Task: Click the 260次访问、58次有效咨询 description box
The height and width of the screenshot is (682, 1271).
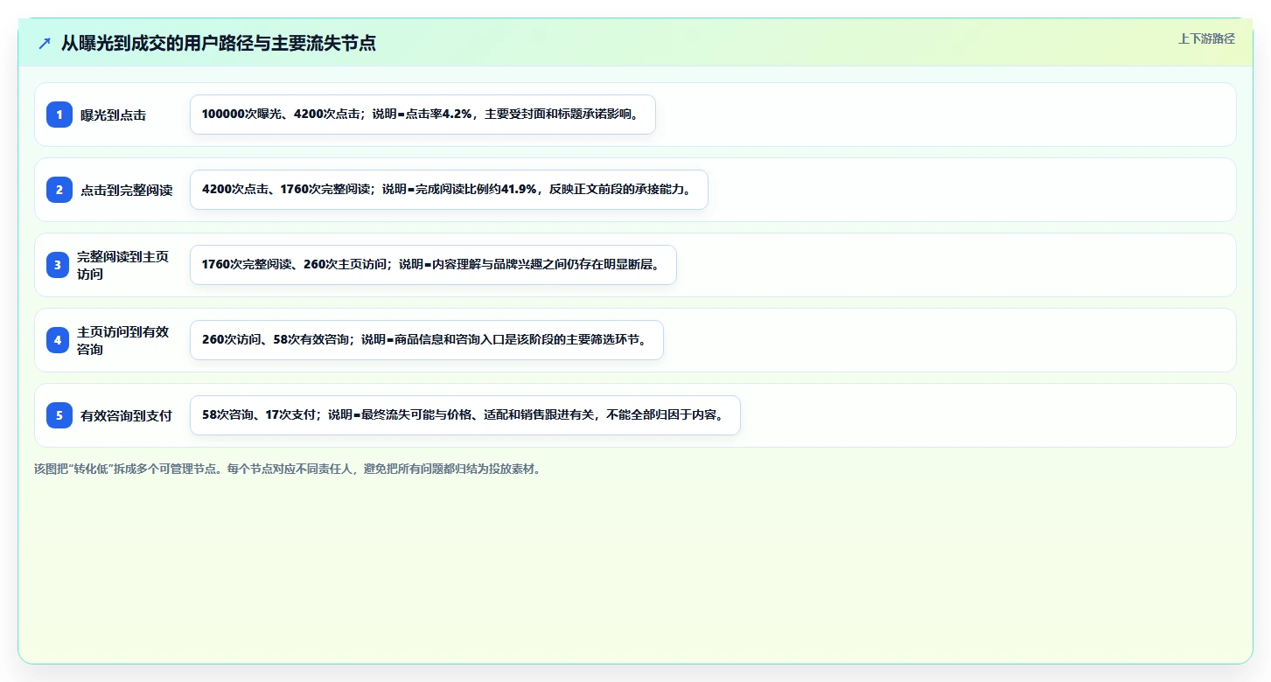Action: click(427, 340)
